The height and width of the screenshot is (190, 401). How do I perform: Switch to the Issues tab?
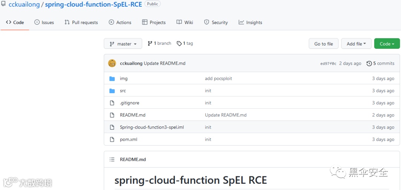click(44, 23)
